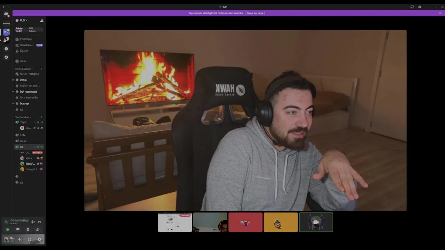Select the green-outlined participant tile
445x250 pixels.
click(x=316, y=222)
